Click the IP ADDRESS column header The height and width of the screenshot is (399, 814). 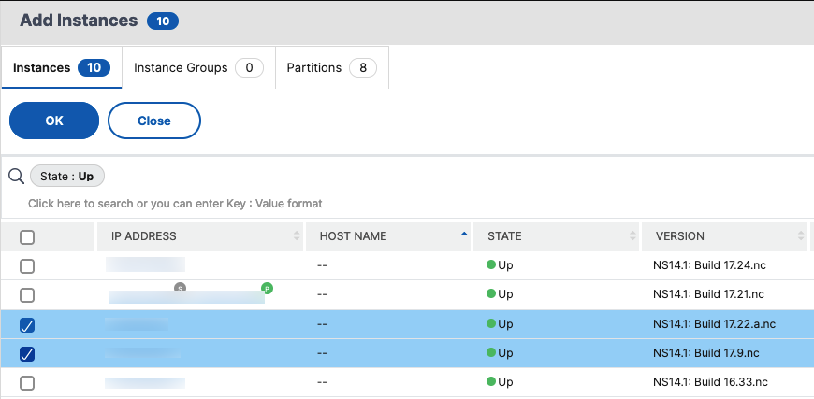[200, 236]
